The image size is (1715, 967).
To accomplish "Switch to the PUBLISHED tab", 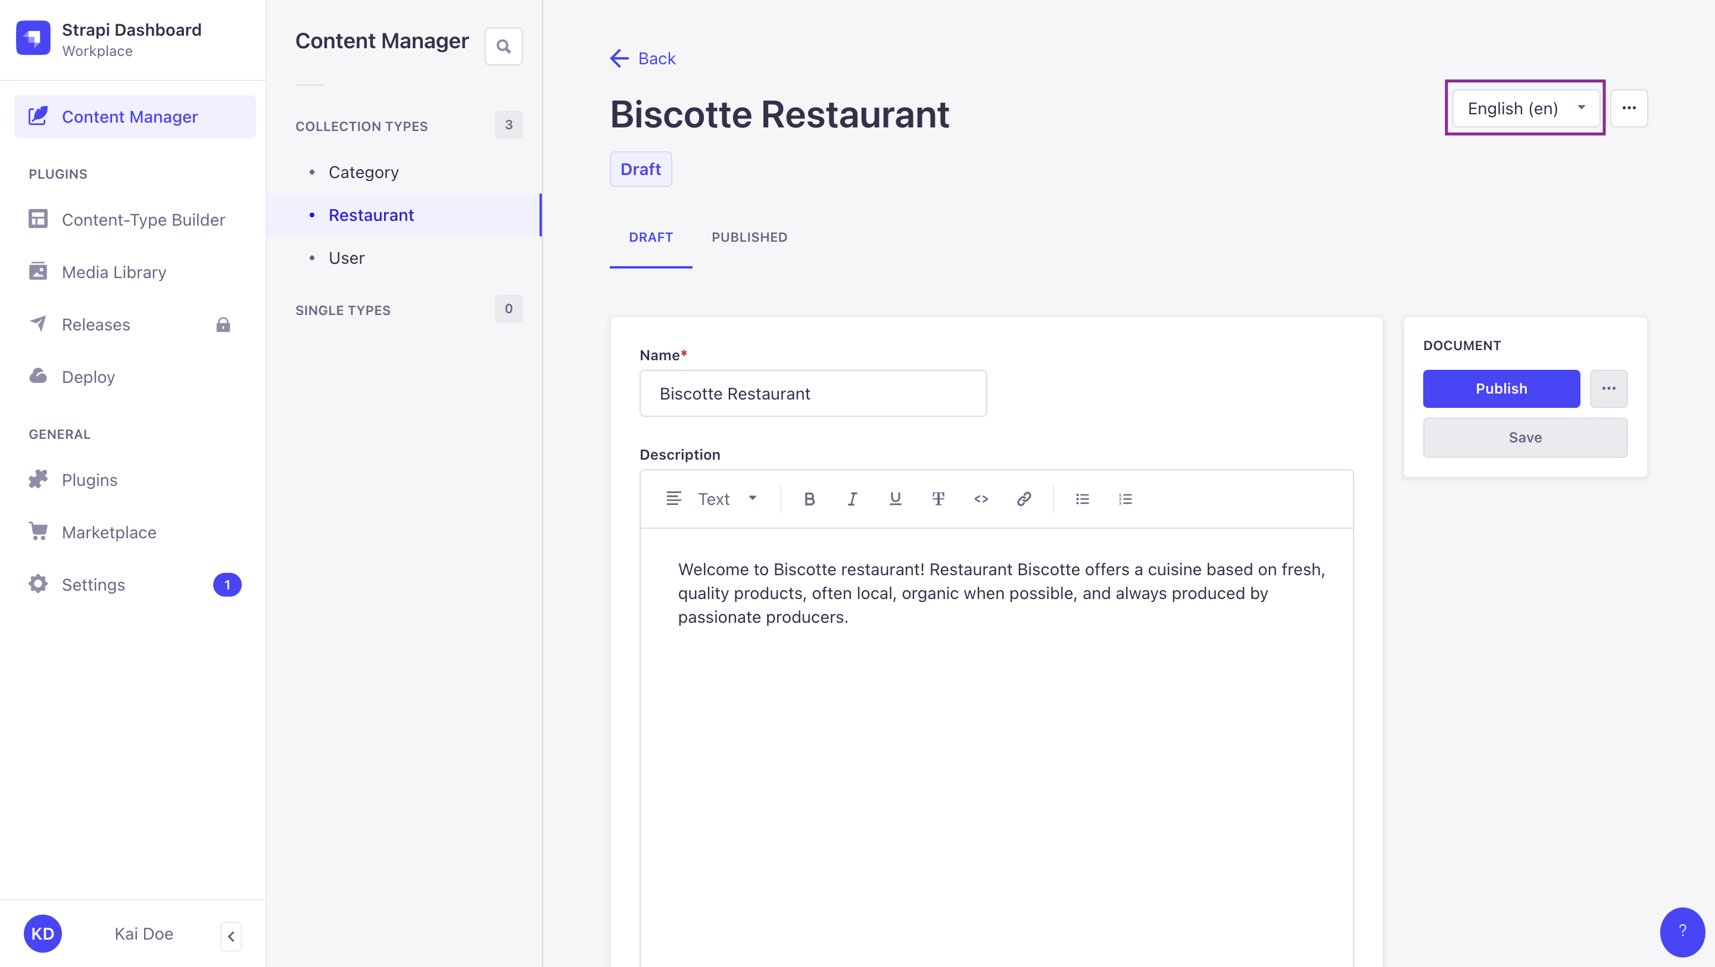I will (x=749, y=237).
